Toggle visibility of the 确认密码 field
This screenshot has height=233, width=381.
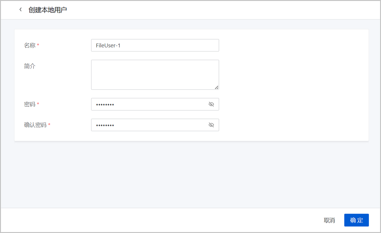211,125
